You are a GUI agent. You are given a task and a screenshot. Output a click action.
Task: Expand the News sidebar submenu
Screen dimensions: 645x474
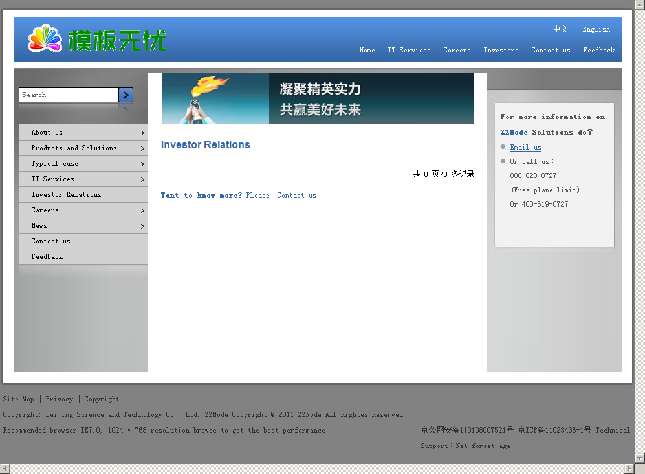coord(142,226)
